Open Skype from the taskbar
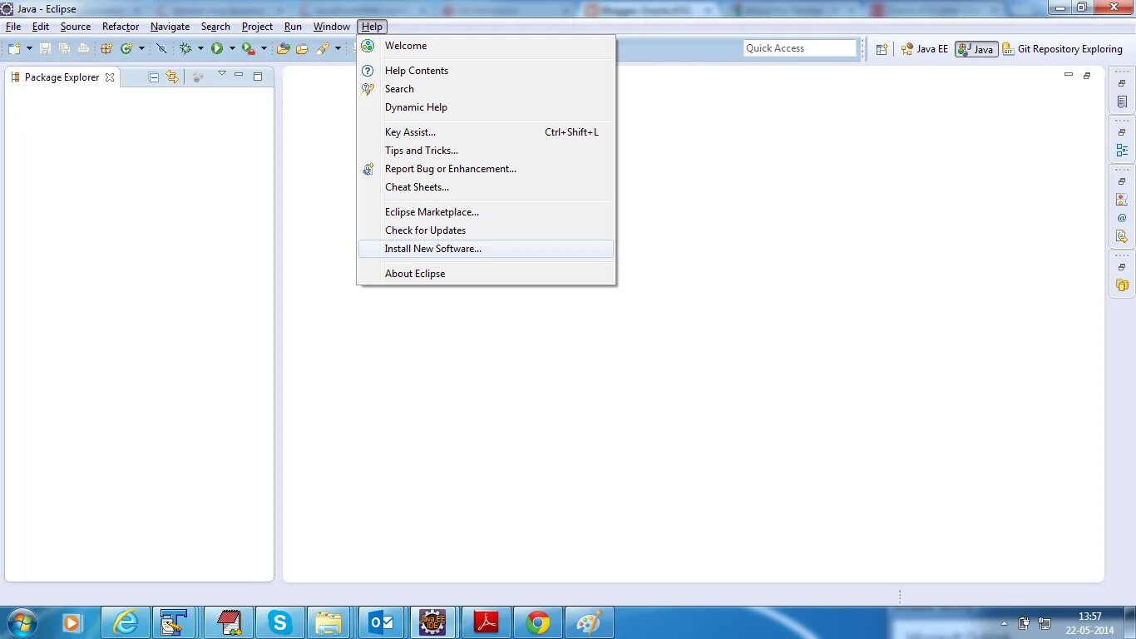 pyautogui.click(x=280, y=622)
